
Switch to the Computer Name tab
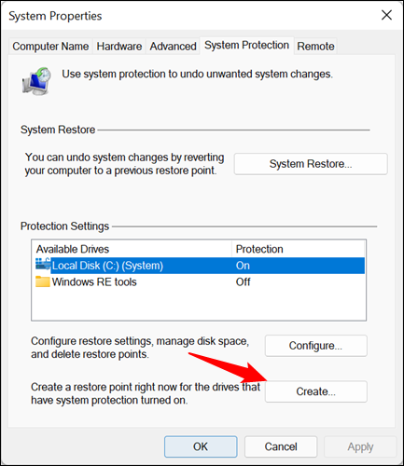tap(50, 47)
